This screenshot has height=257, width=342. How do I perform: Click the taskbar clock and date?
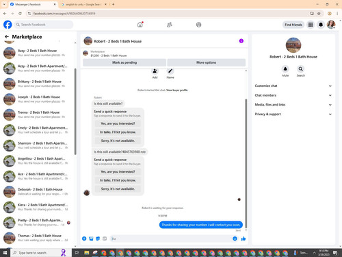324,253
